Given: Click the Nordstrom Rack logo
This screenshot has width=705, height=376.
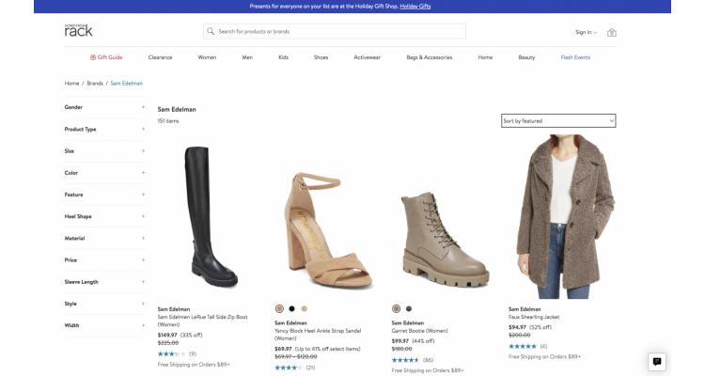Looking at the screenshot, I should [78, 30].
